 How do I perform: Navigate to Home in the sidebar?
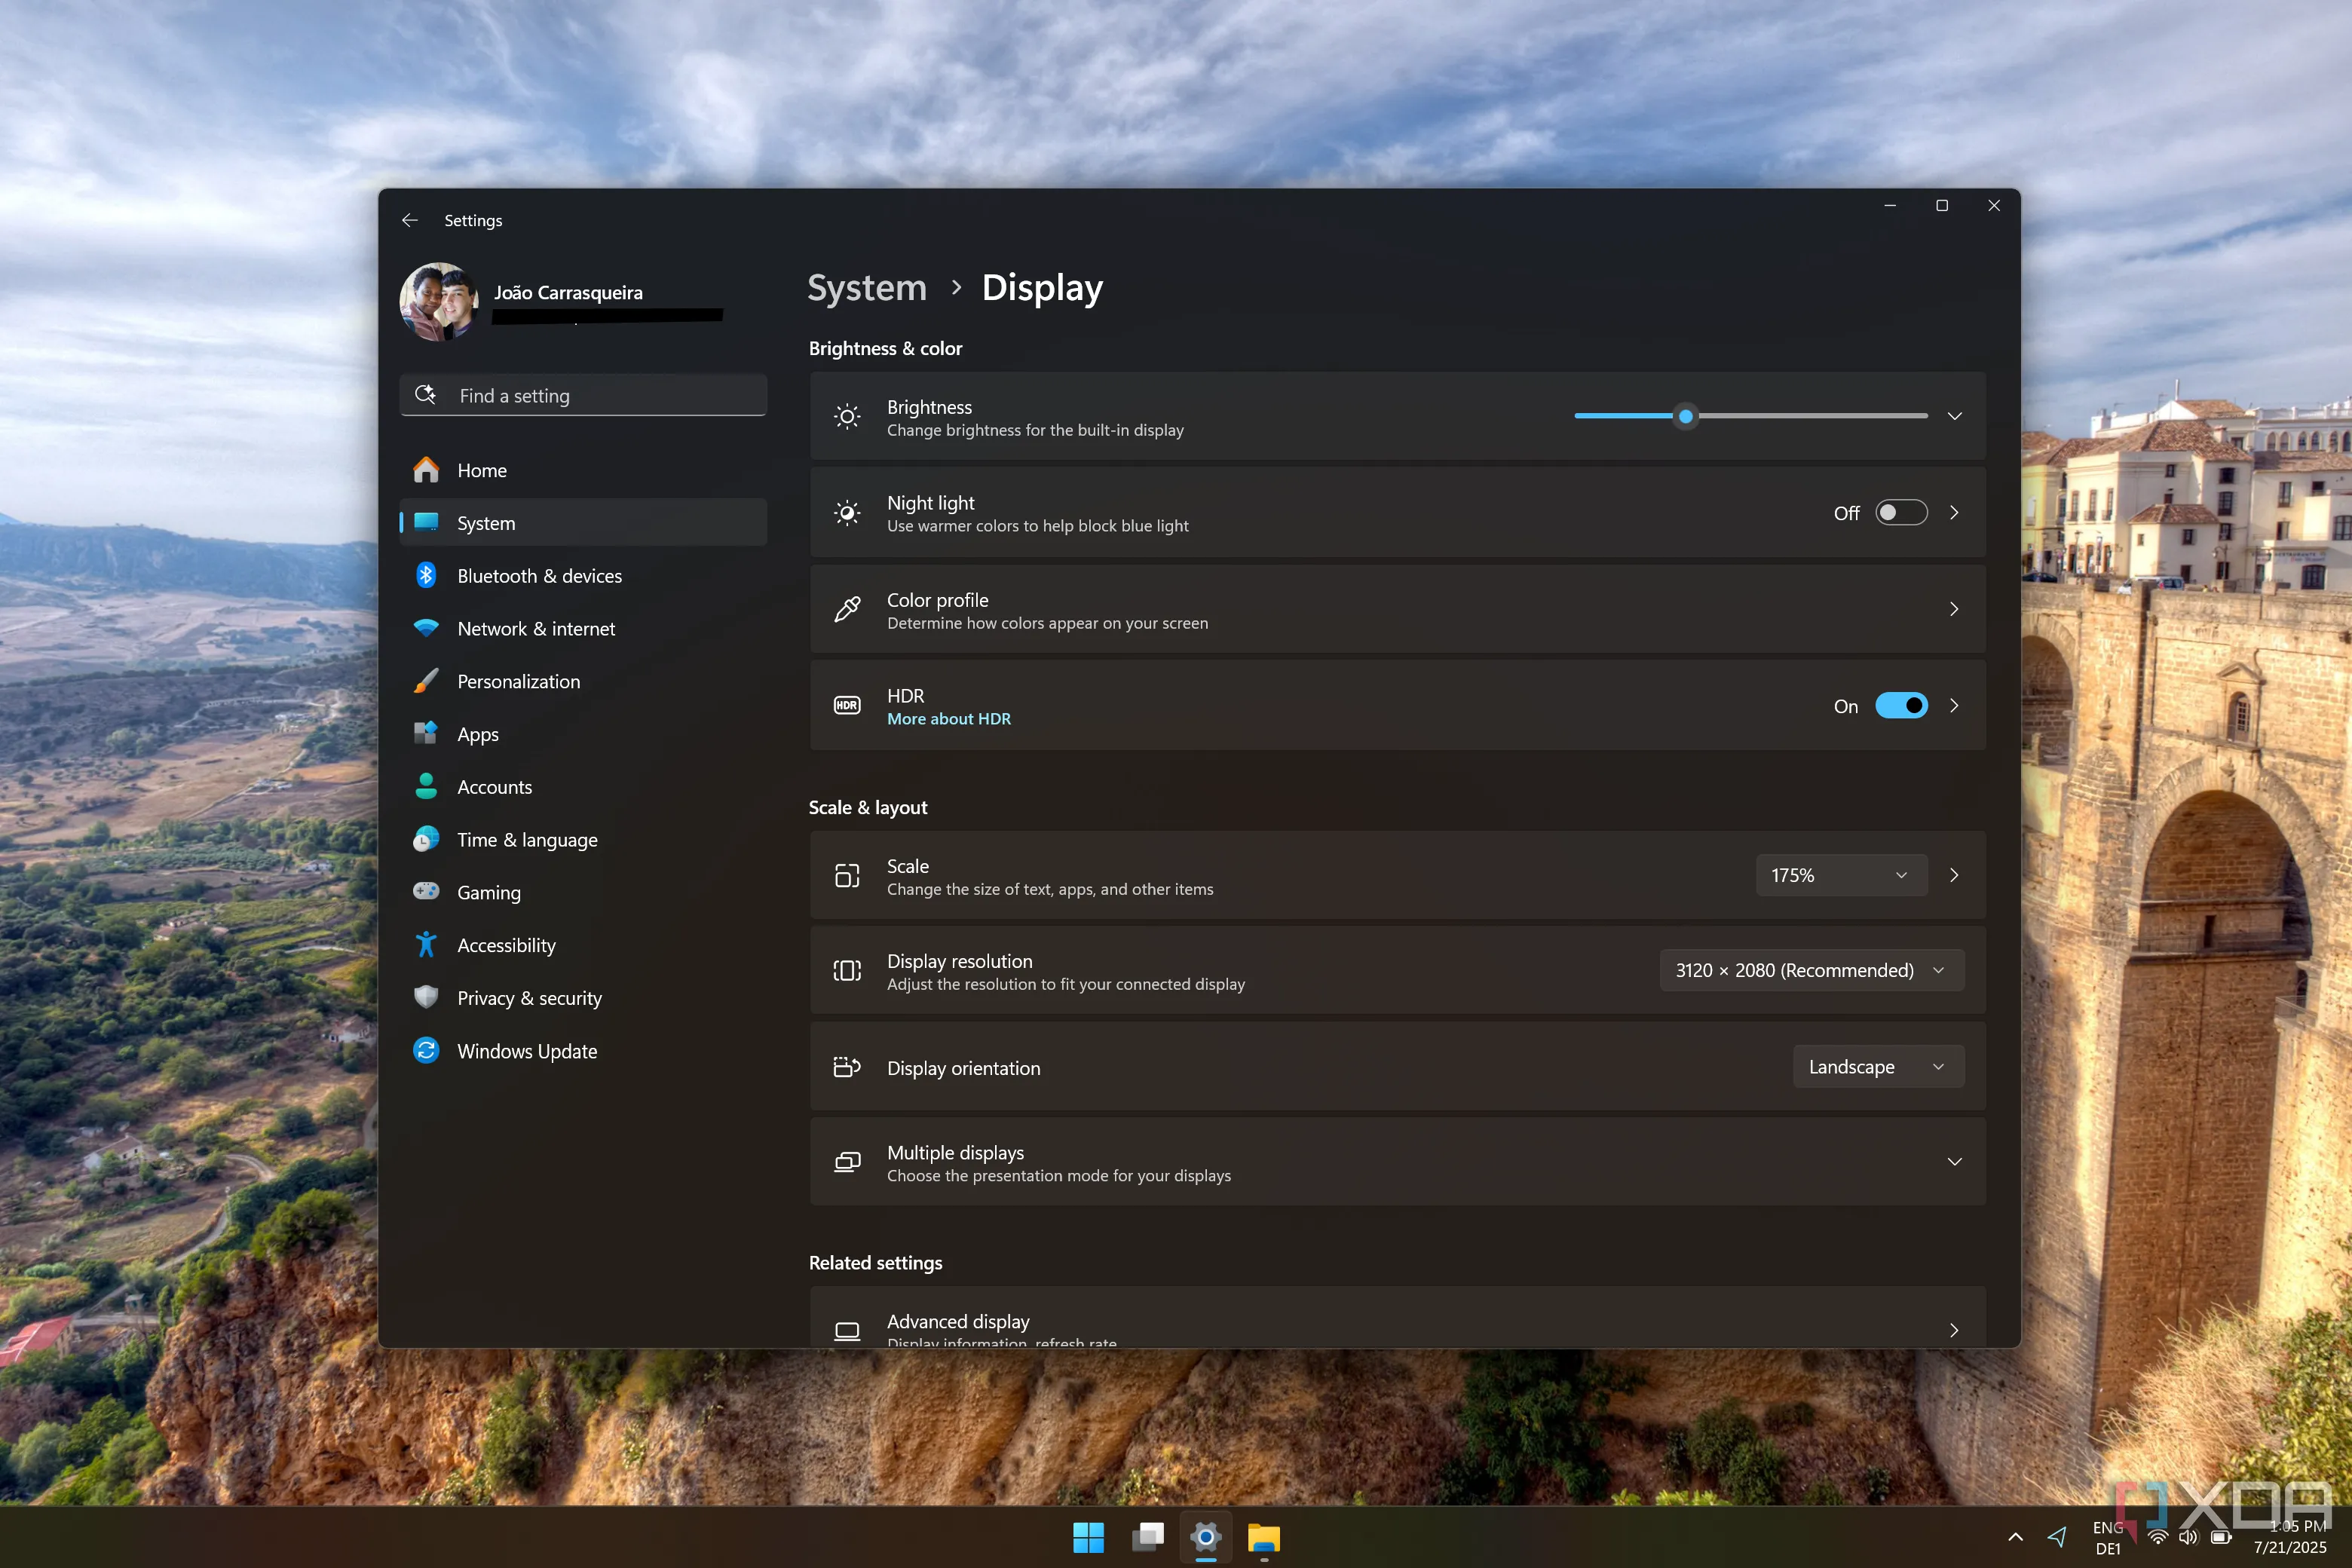click(x=481, y=470)
